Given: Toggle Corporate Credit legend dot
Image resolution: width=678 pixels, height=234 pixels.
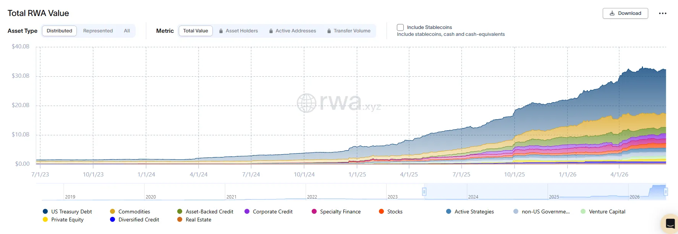Looking at the screenshot, I should pyautogui.click(x=247, y=212).
